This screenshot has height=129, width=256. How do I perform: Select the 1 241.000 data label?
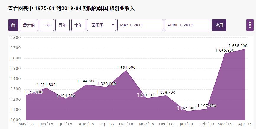(33, 92)
